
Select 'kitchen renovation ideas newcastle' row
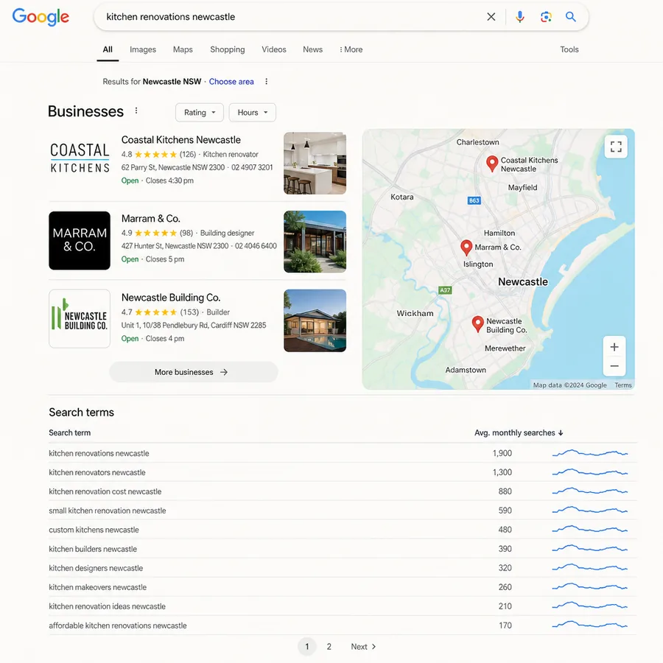click(343, 606)
